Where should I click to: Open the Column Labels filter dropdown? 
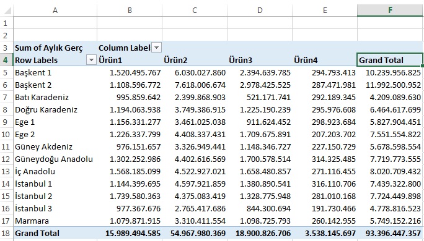click(156, 48)
